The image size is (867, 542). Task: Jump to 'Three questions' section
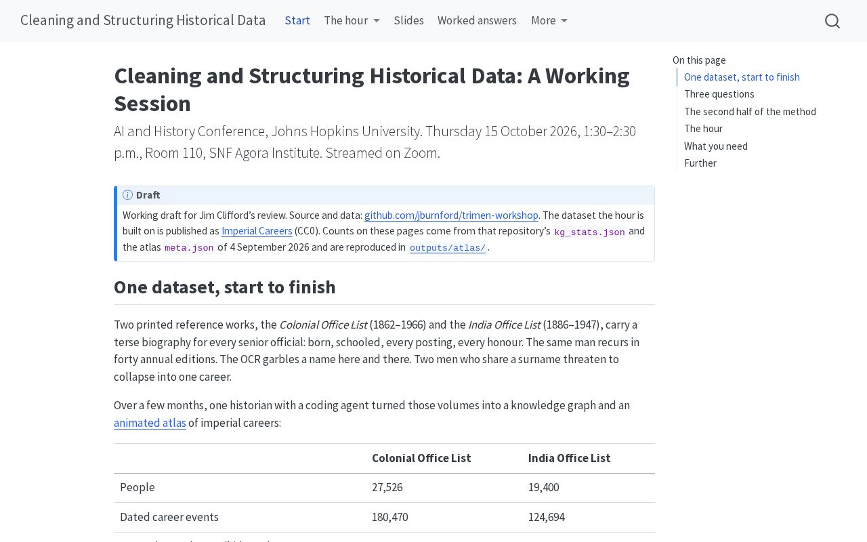719,94
